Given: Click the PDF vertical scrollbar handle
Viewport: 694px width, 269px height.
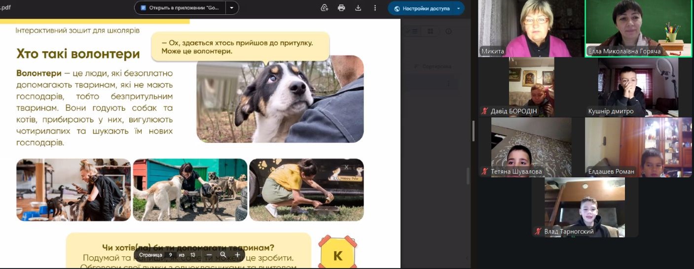Looking at the screenshot, I should click(x=468, y=176).
